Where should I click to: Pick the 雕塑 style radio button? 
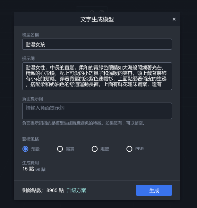pos(95,149)
